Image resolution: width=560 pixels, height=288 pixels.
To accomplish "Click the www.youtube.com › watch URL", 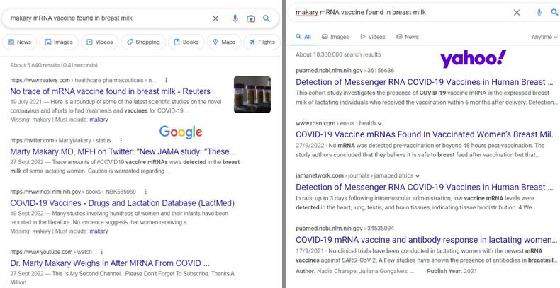I will [51, 252].
